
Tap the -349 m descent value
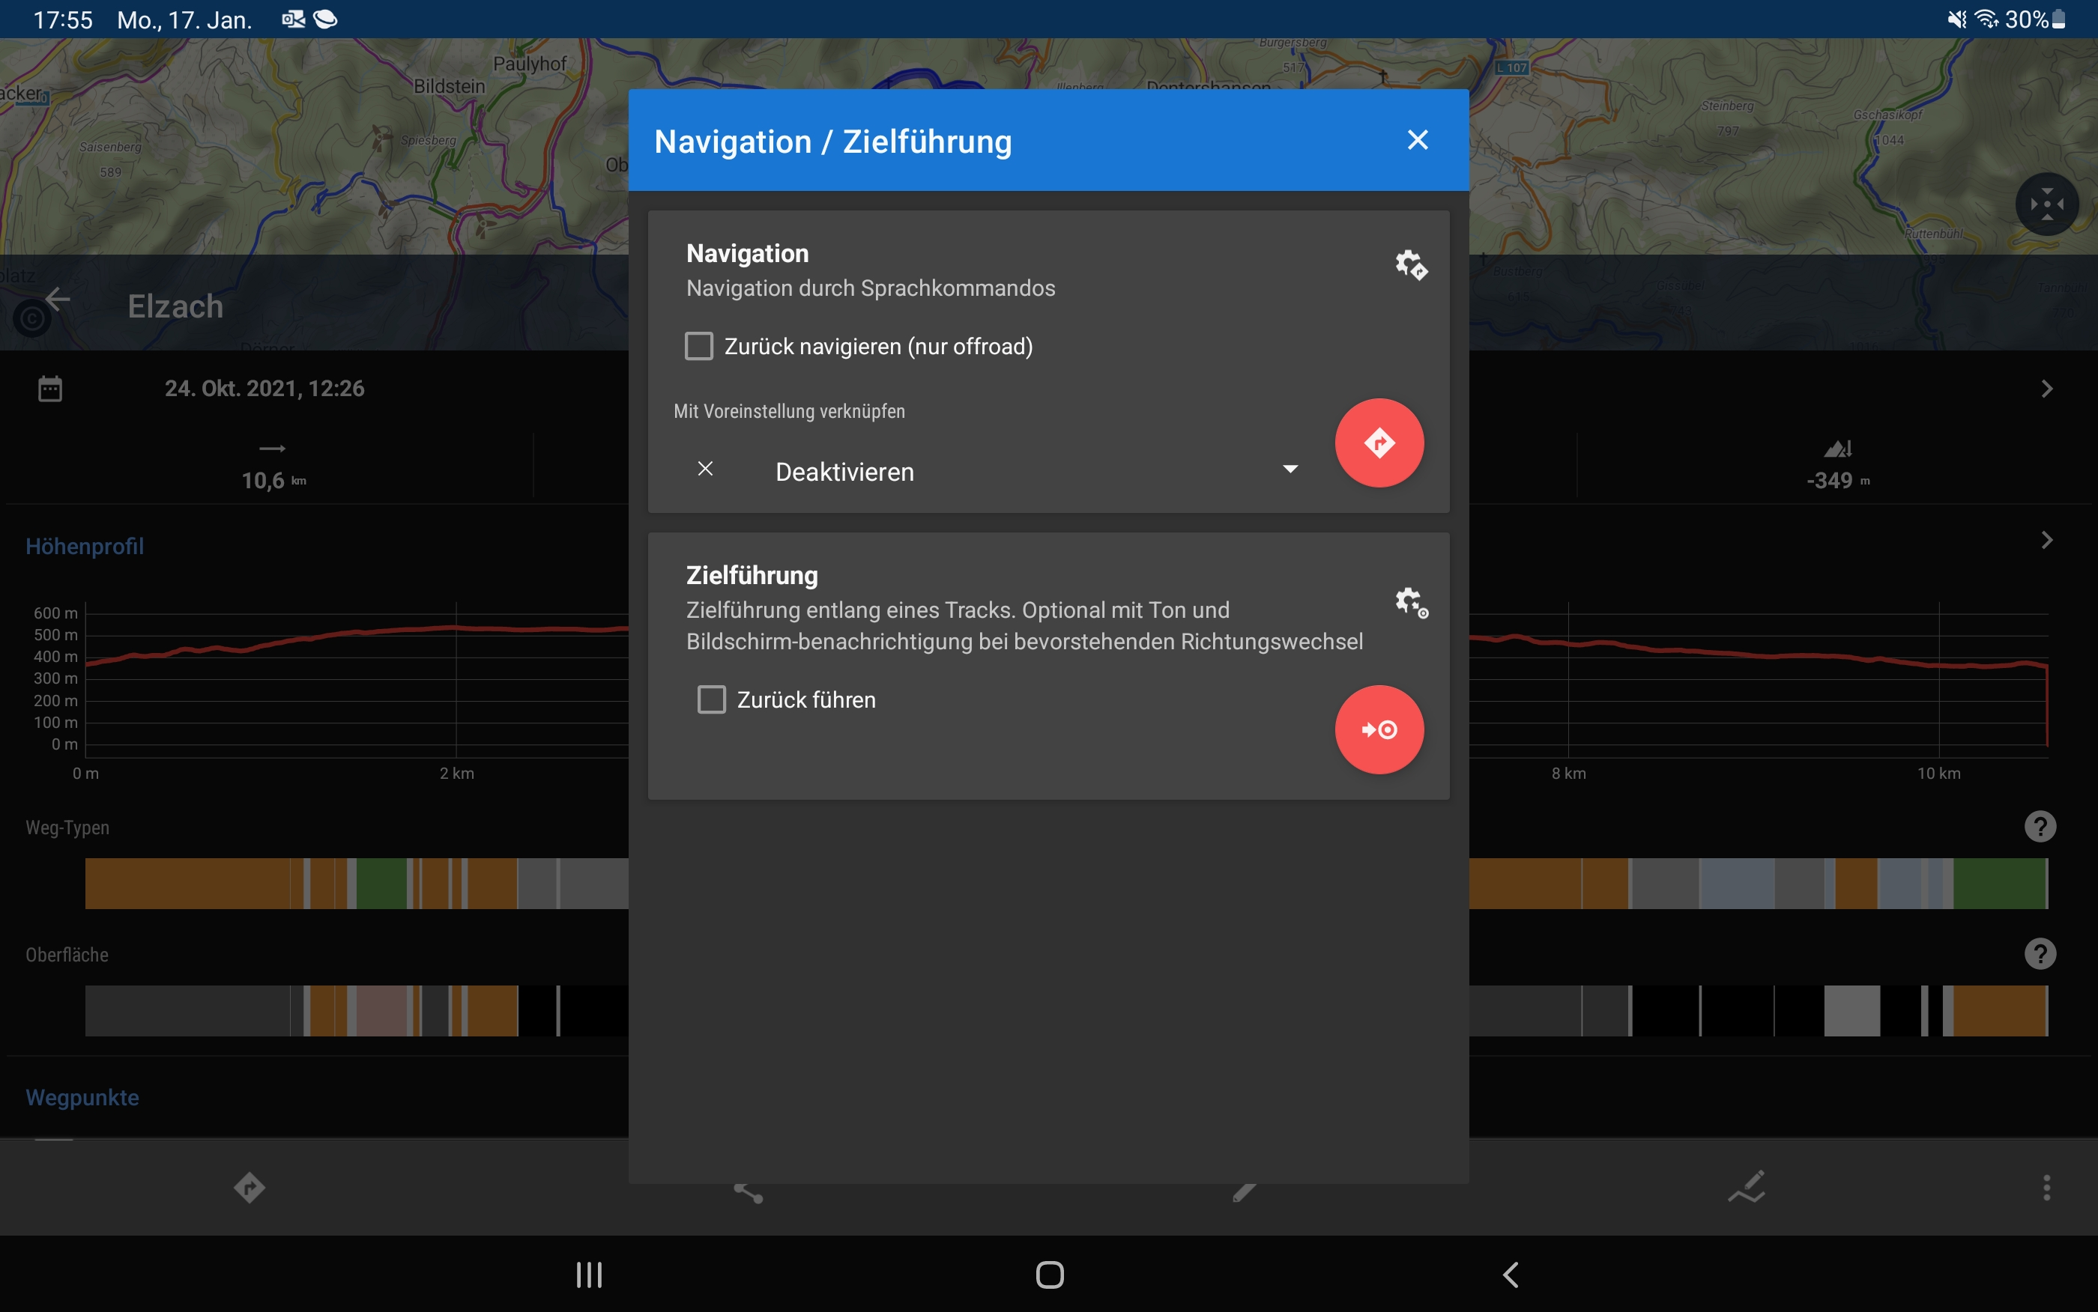[x=1837, y=481]
